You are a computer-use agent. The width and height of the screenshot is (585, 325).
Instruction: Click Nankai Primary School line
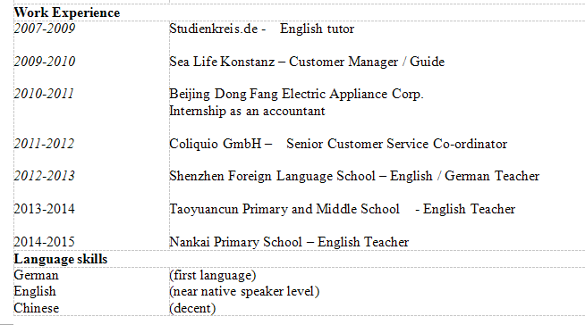(x=289, y=242)
